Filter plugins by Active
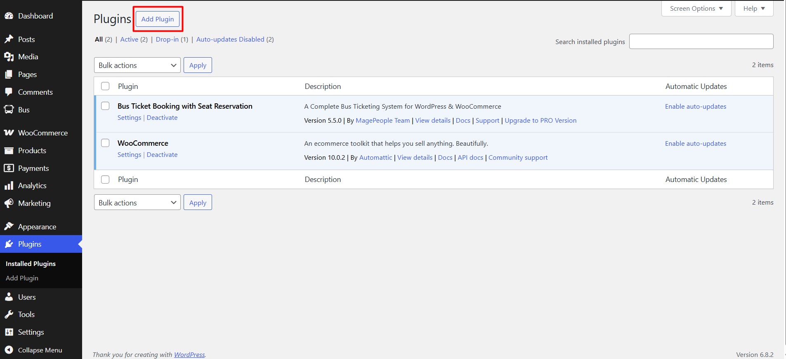Screen dimensions: 786x359 coord(129,40)
